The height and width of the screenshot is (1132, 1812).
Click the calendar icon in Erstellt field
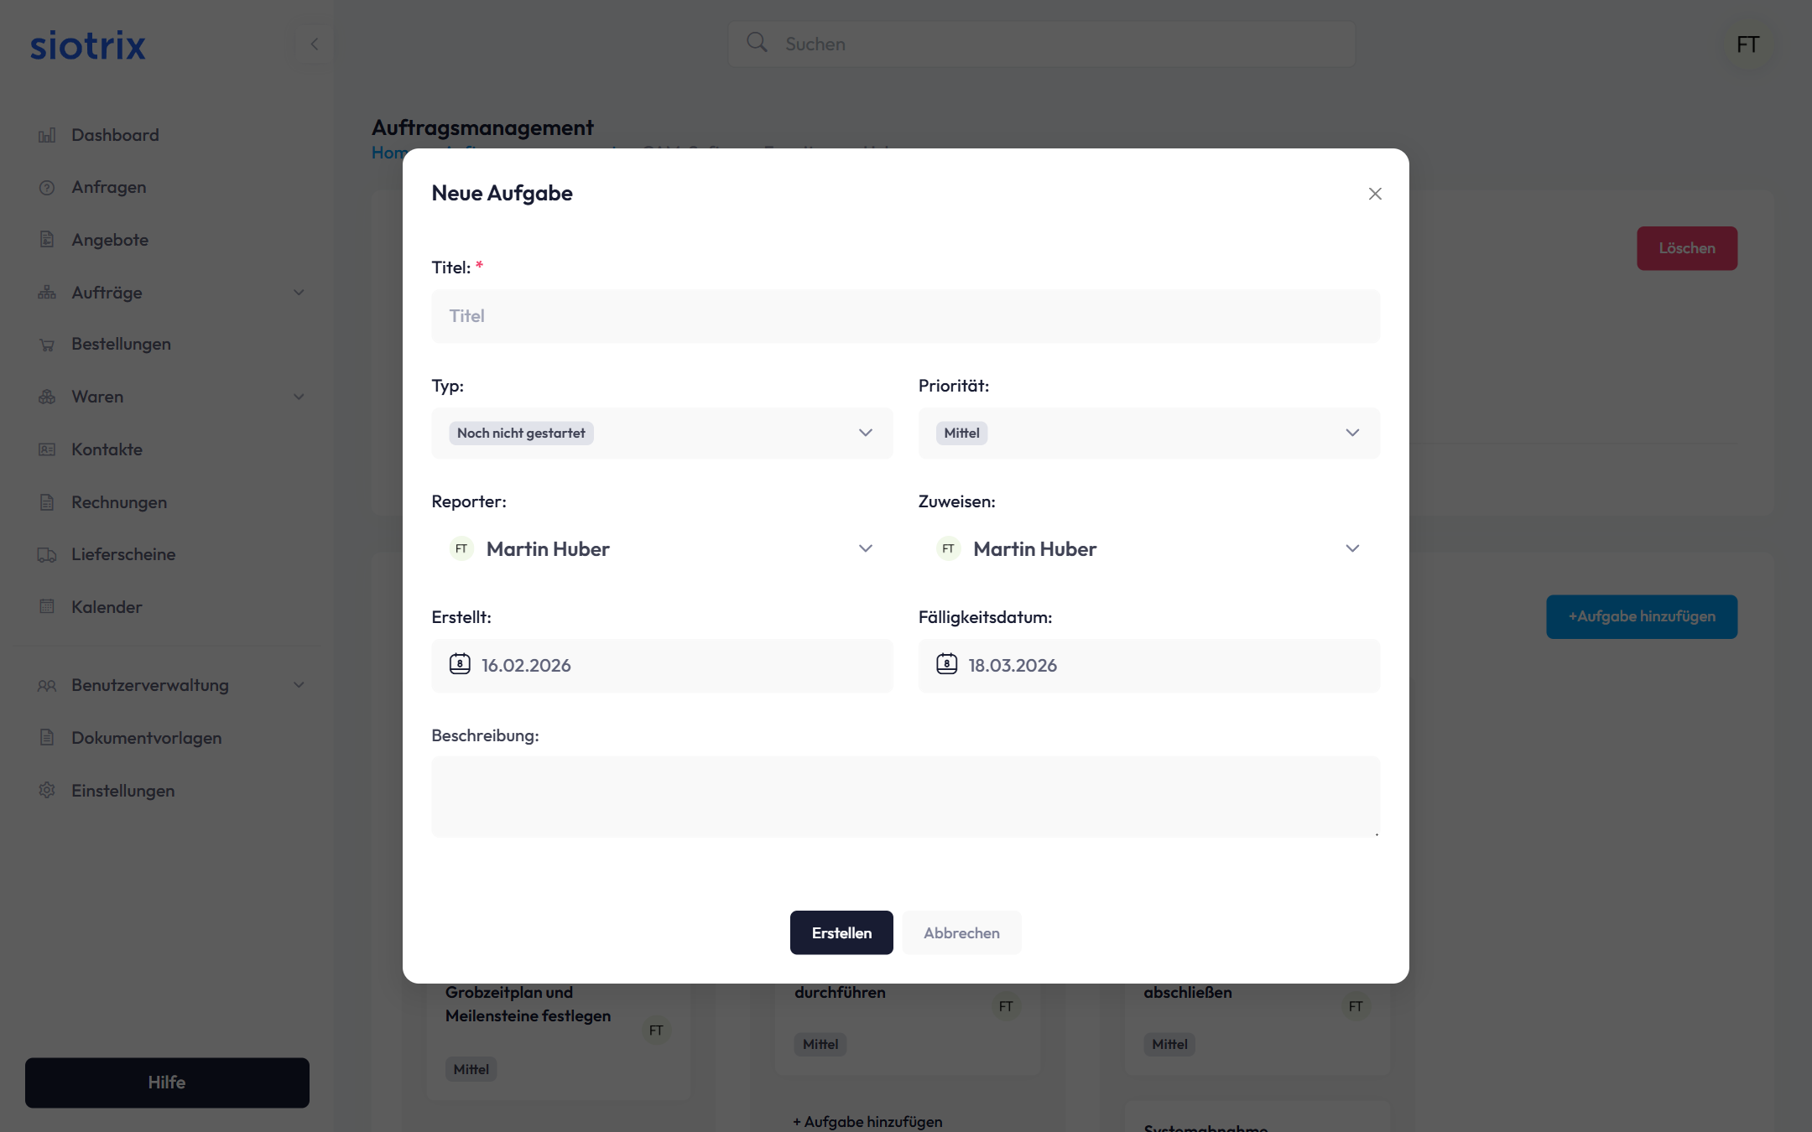tap(460, 665)
